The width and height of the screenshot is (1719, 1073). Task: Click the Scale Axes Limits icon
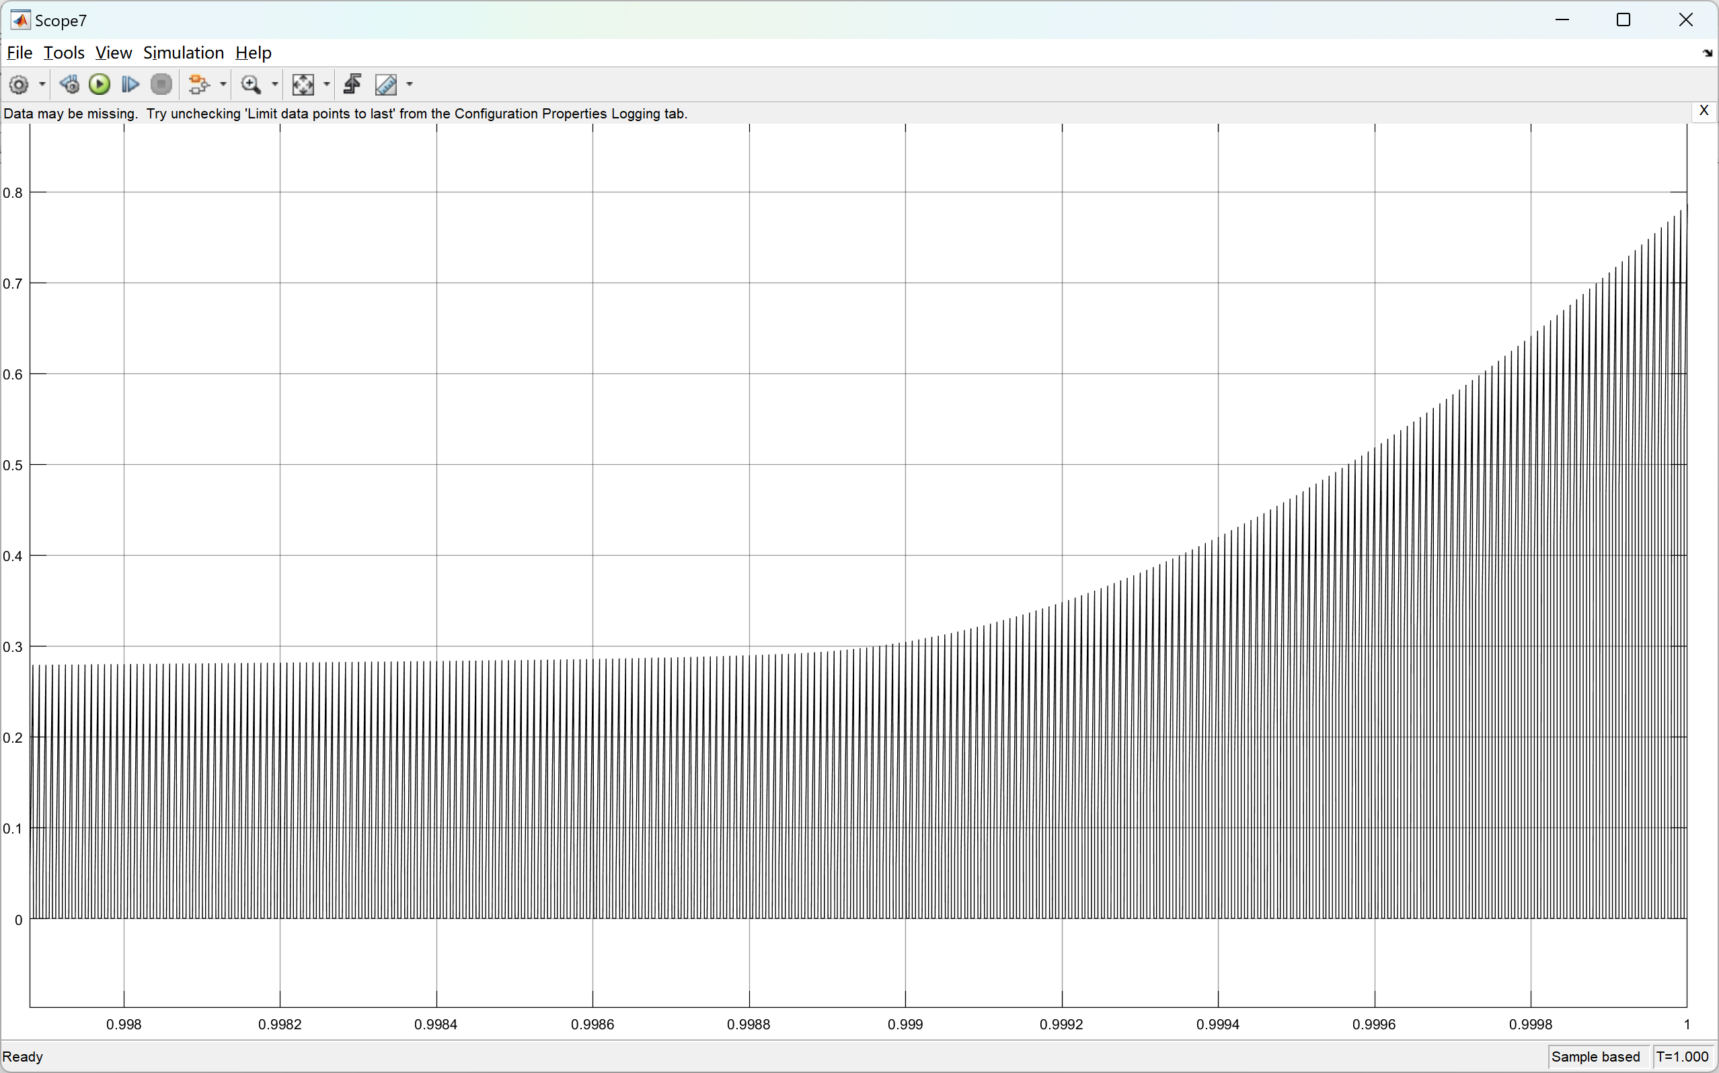[303, 85]
